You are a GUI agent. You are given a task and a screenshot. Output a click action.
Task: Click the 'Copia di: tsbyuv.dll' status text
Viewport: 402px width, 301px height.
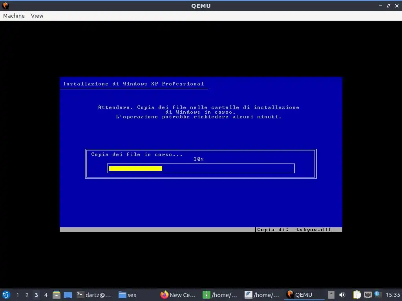click(x=294, y=230)
